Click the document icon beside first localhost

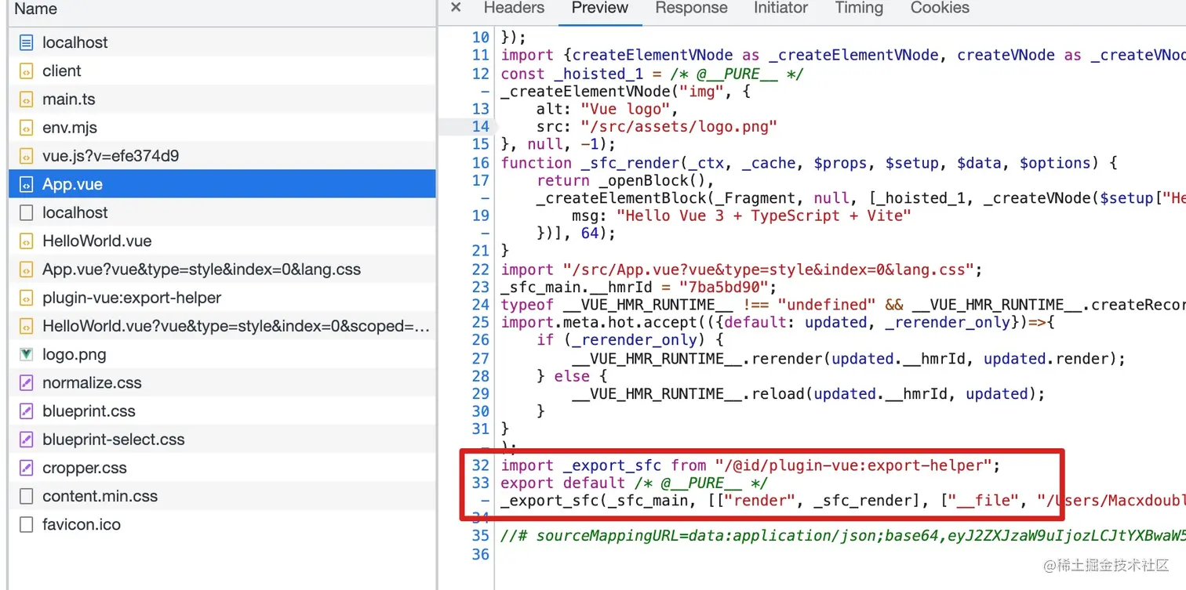pyautogui.click(x=26, y=43)
